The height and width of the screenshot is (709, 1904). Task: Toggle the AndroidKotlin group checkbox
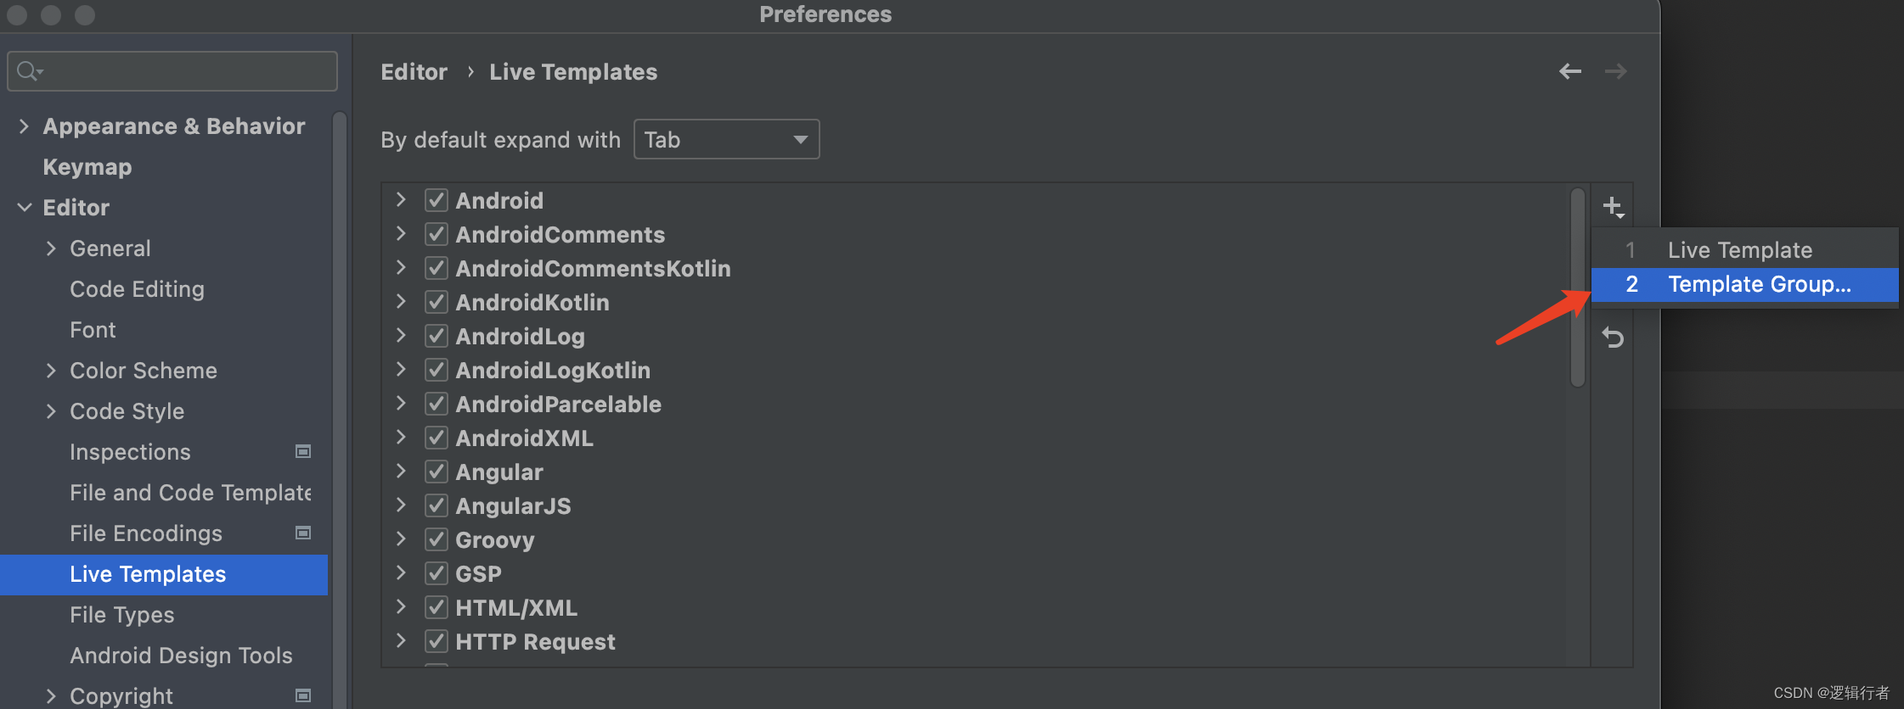[x=437, y=302]
